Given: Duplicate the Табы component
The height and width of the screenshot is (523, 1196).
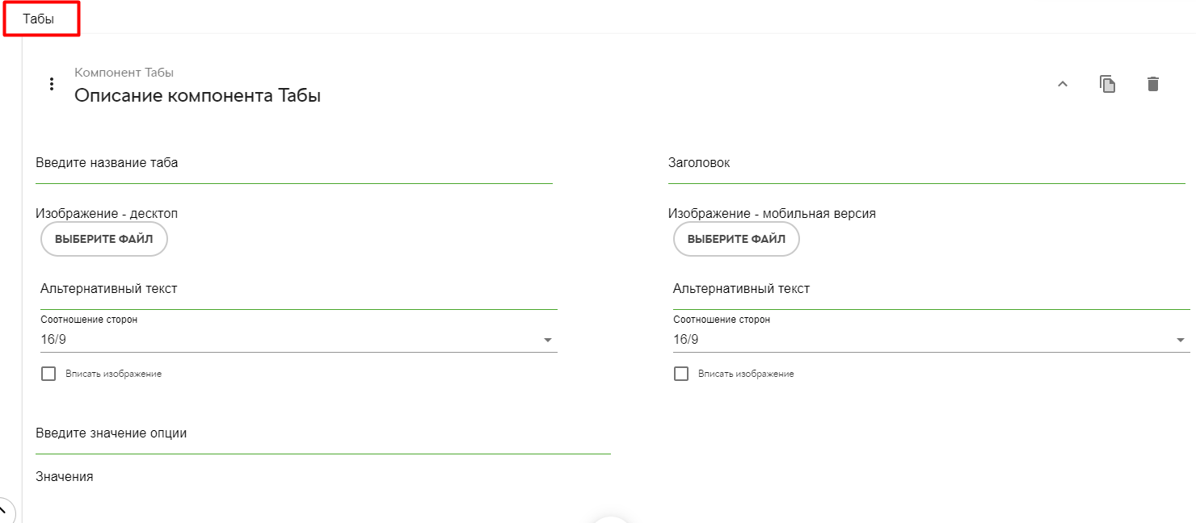Looking at the screenshot, I should [1108, 84].
